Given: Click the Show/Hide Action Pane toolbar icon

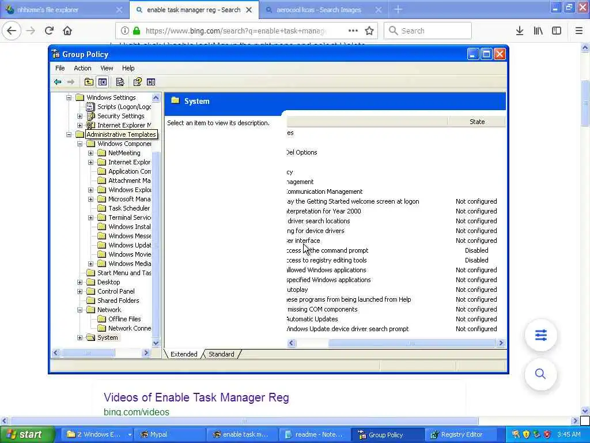Looking at the screenshot, I should coord(151,82).
